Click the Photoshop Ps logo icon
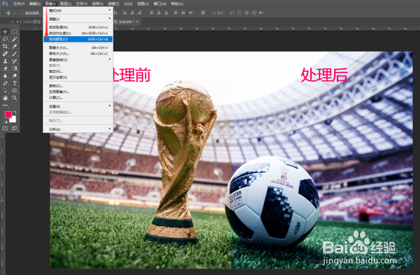The height and width of the screenshot is (275, 420). click(5, 4)
